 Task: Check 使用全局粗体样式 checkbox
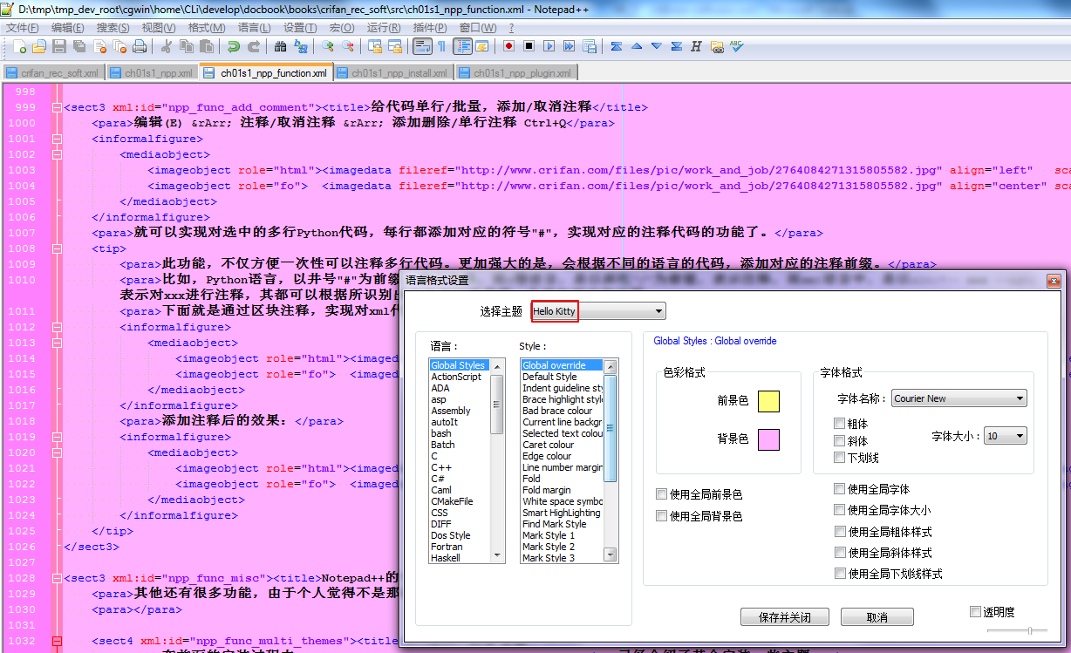839,531
